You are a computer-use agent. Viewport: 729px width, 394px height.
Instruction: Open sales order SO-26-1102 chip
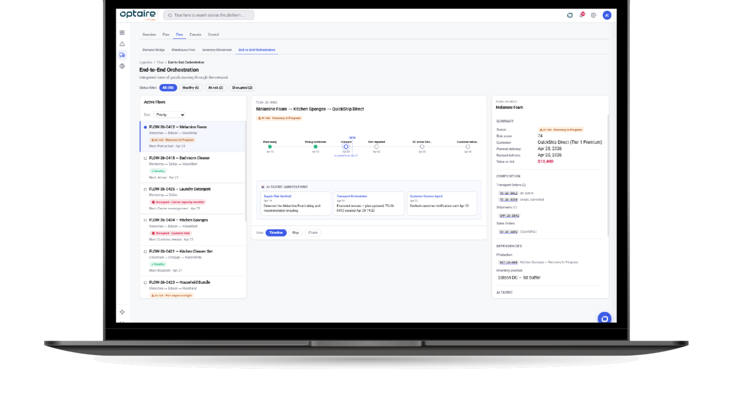tap(508, 232)
